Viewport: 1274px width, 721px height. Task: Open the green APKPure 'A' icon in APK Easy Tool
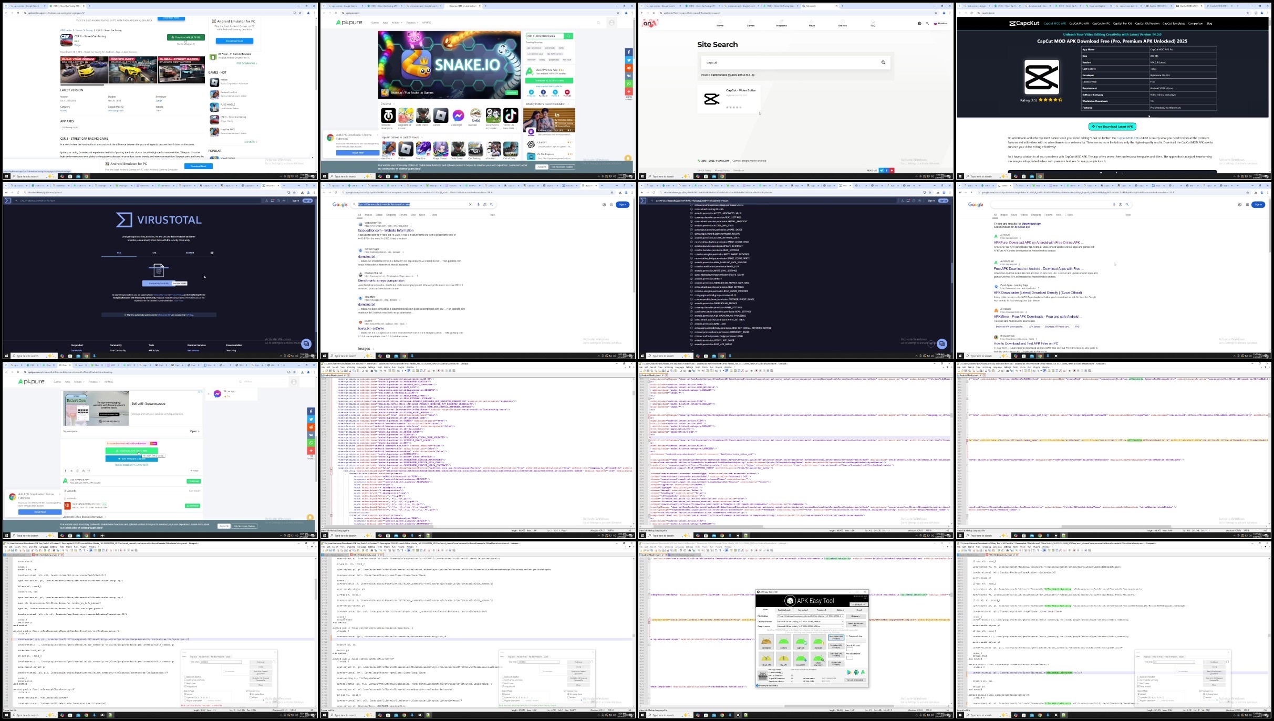pyautogui.click(x=863, y=672)
